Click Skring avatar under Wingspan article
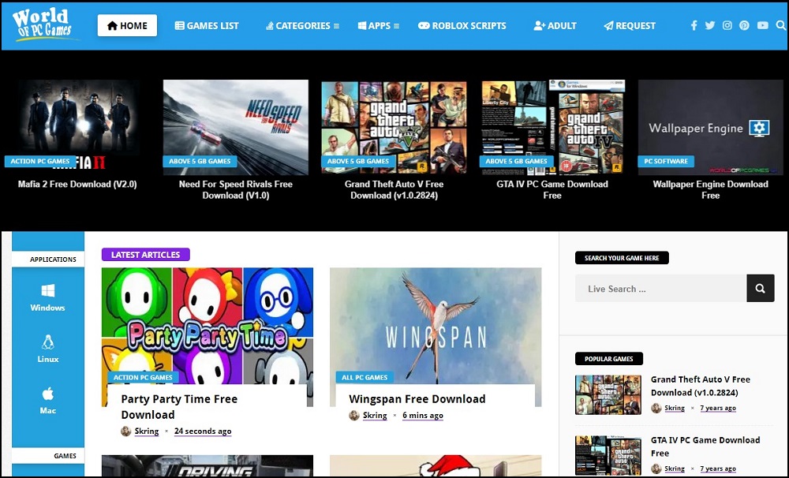Viewport: 789px width, 478px height. coord(354,416)
